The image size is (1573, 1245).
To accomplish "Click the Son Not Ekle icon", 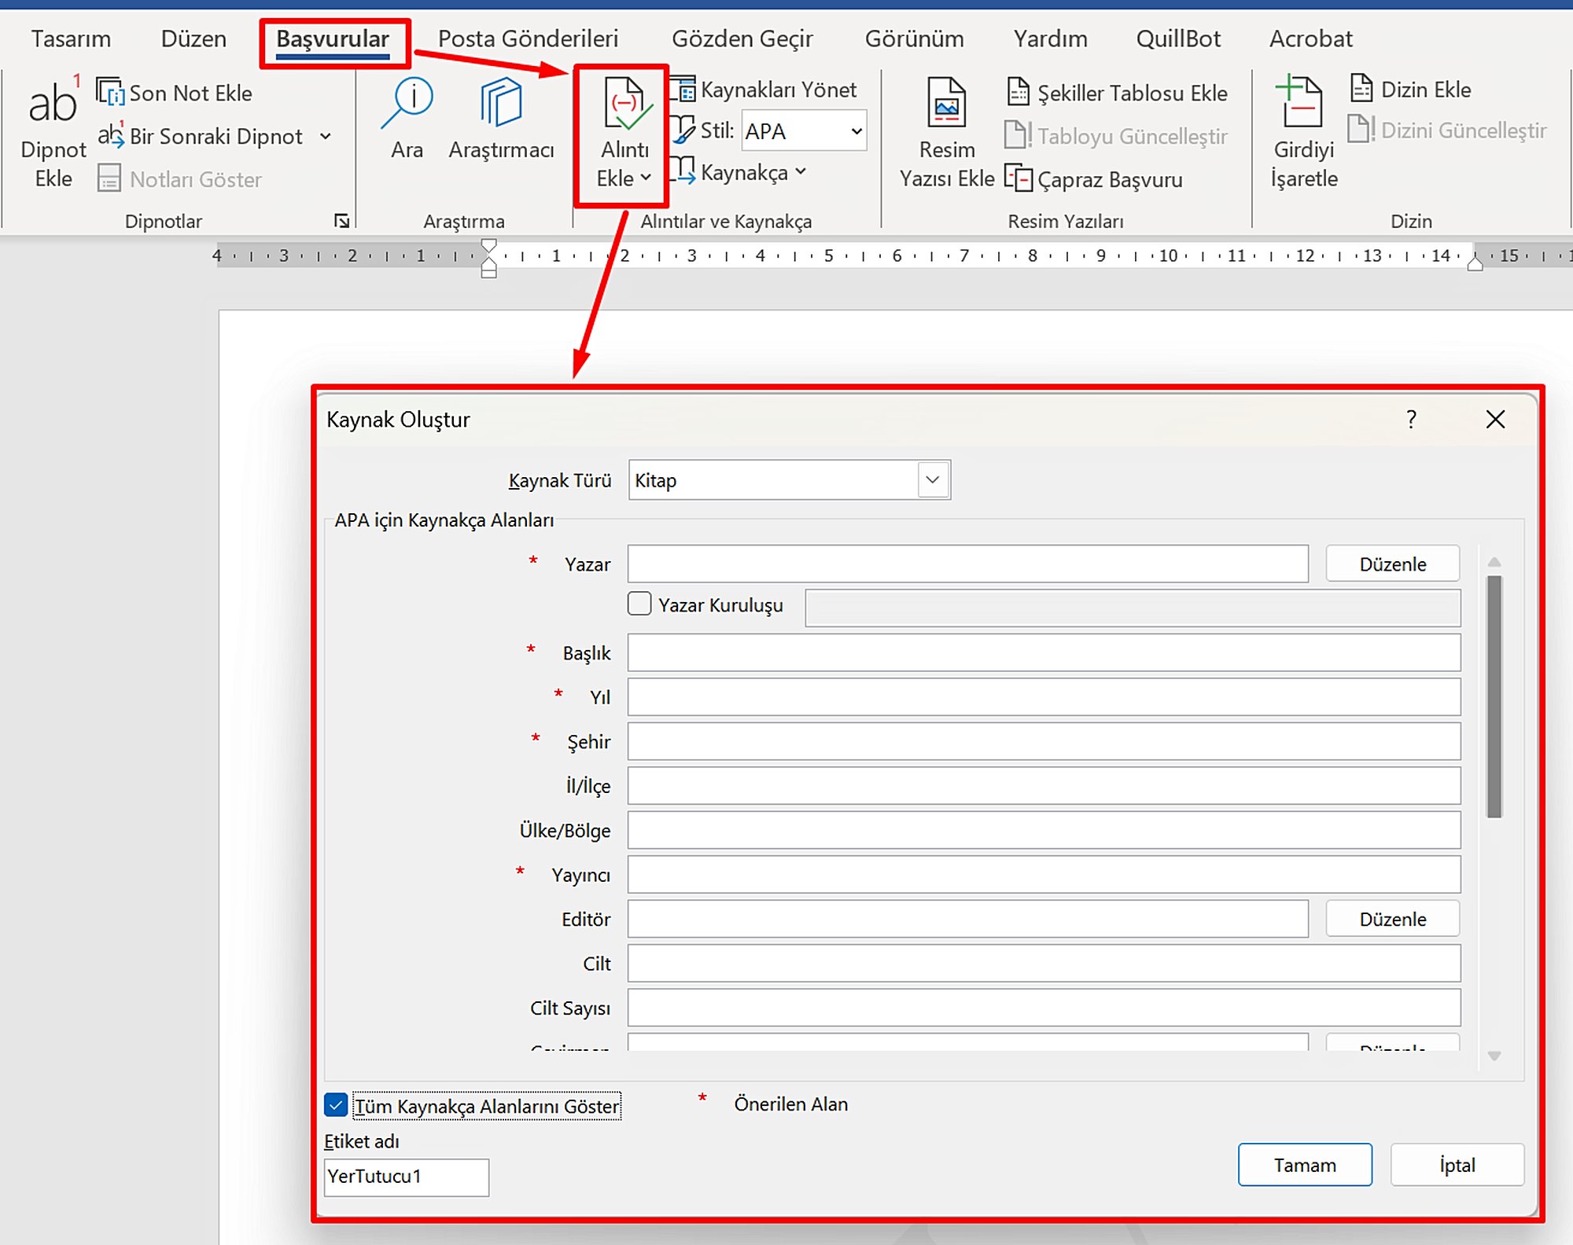I will [110, 92].
